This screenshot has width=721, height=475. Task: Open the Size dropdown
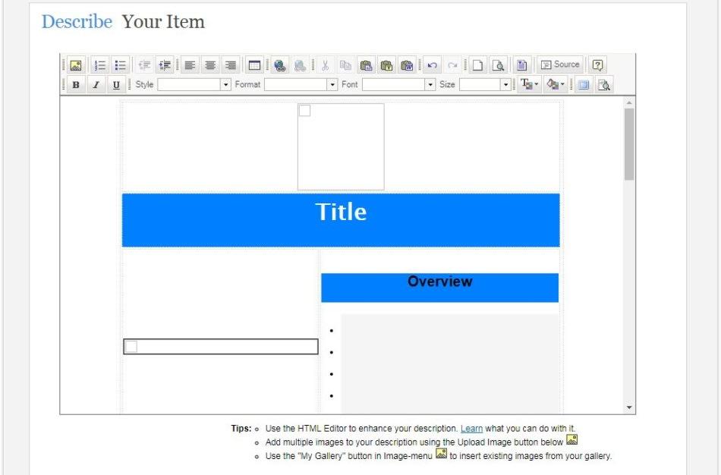coord(485,85)
